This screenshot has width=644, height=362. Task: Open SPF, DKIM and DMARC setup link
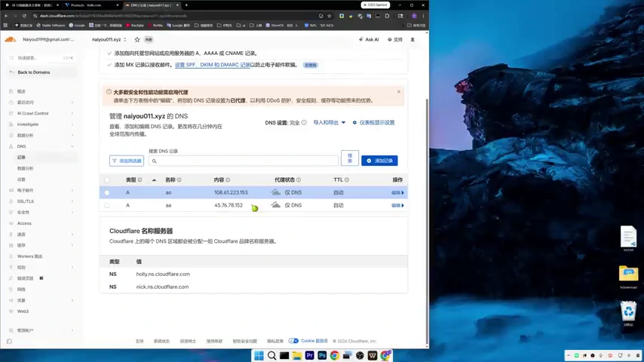pos(213,65)
